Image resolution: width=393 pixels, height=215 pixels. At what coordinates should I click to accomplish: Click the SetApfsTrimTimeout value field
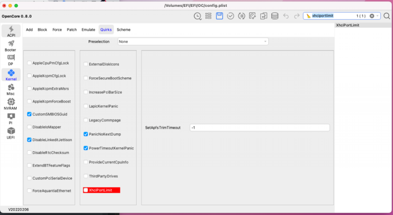260,127
